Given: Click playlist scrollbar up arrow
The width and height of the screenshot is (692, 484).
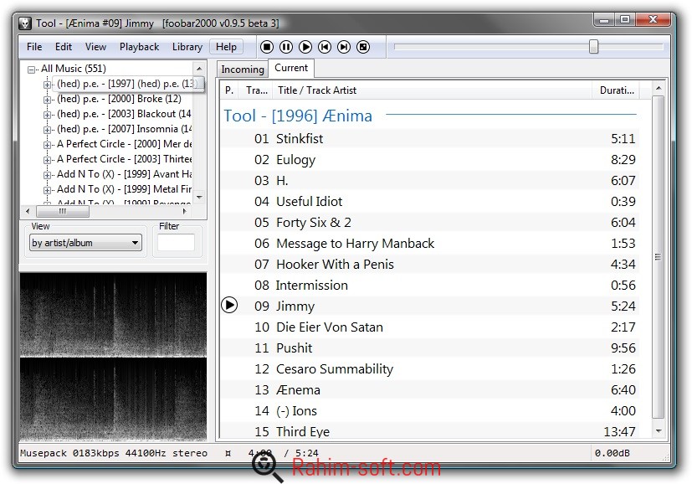Looking at the screenshot, I should tap(659, 88).
